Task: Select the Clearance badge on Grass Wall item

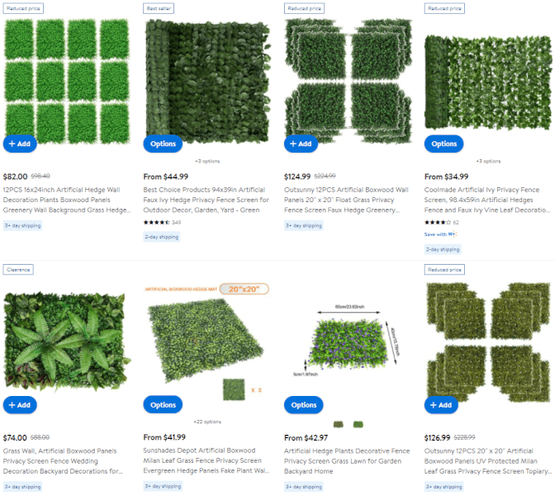Action: (18, 270)
